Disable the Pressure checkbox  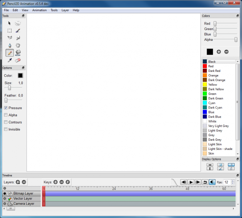pyautogui.click(x=6, y=108)
